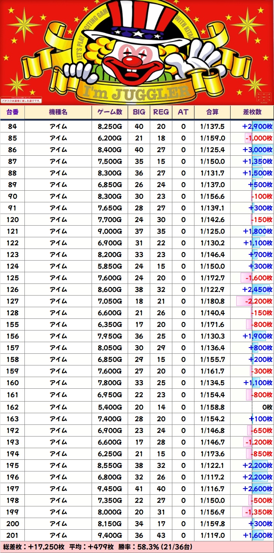Image resolution: width=274 pixels, height=553 pixels.
Task: Click the -1,350枚 difference value
Action: coord(258,512)
